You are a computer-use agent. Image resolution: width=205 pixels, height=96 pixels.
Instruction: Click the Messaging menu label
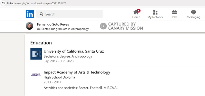(193, 17)
